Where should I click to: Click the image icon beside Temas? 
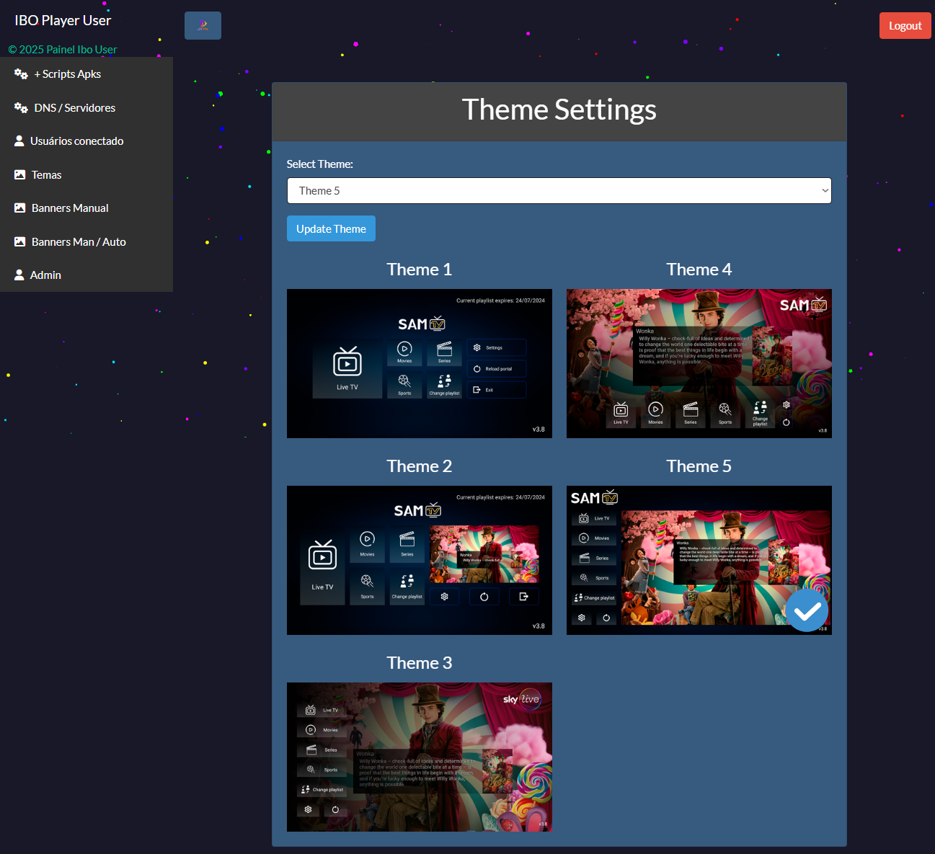pos(20,175)
